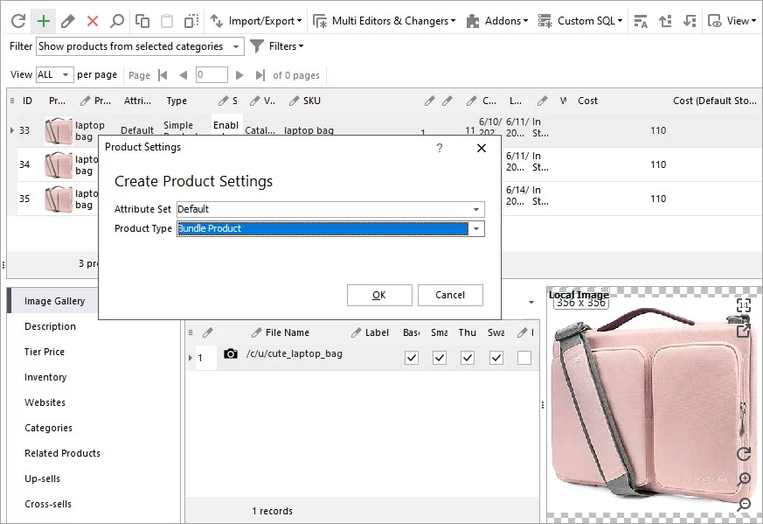Click the 1:1 actual size image icon
Image resolution: width=763 pixels, height=524 pixels.
[744, 305]
